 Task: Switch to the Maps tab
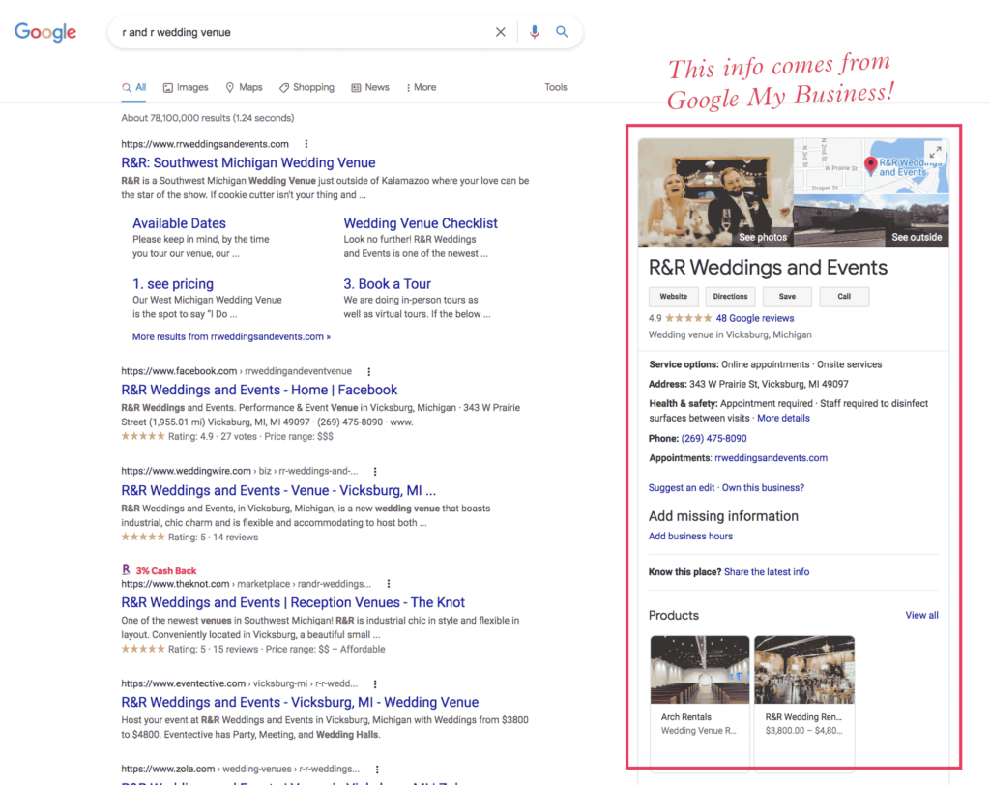coord(244,87)
